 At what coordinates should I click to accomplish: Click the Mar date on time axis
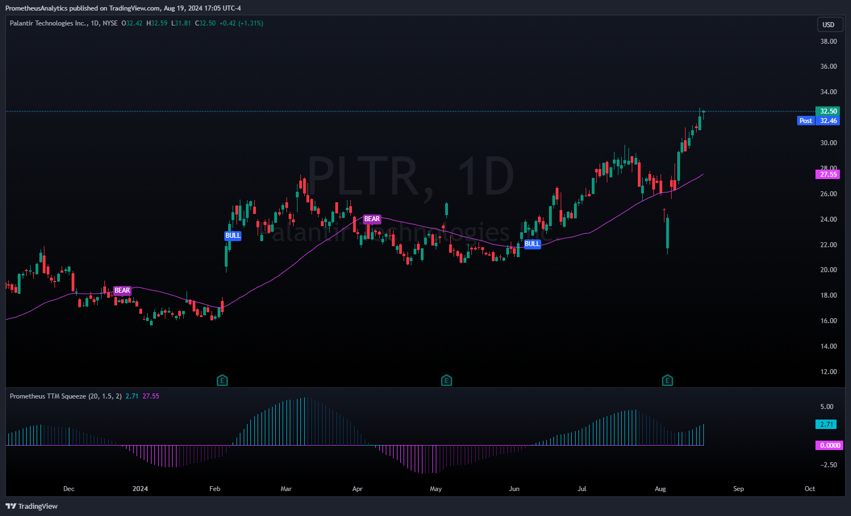(286, 489)
